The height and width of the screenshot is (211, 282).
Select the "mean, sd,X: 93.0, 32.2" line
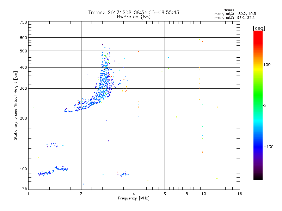[234, 18]
